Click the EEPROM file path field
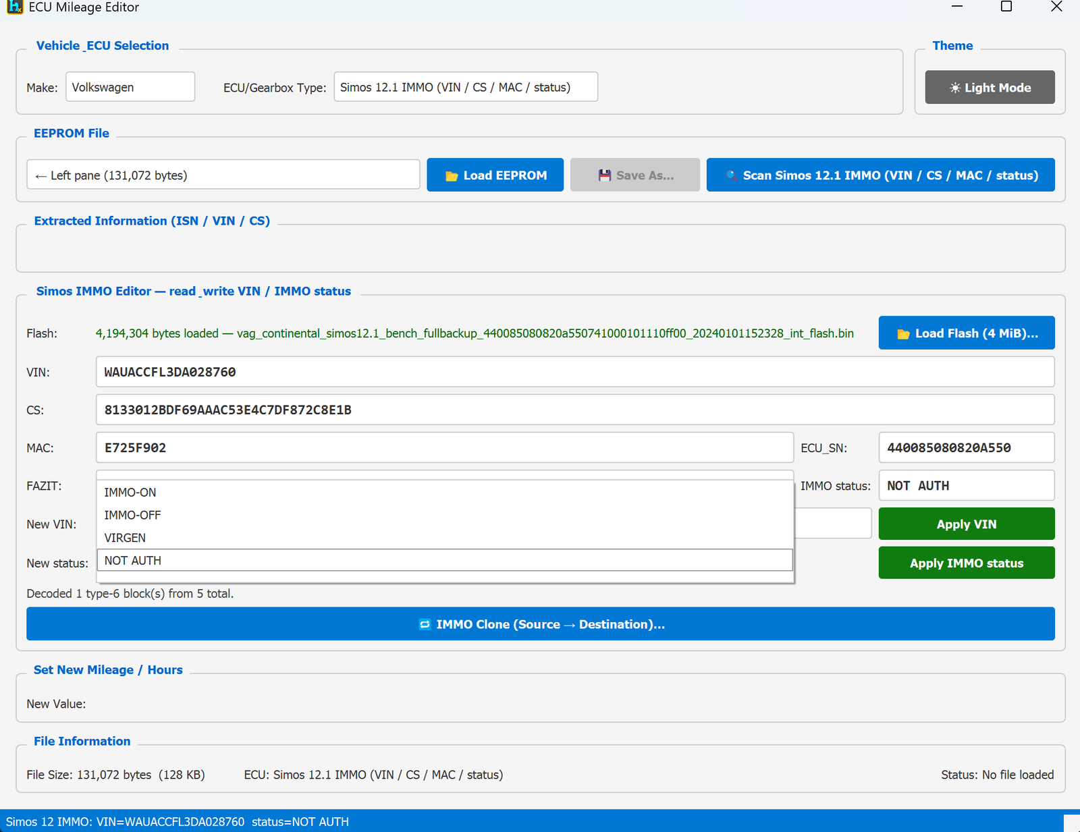 coord(223,175)
